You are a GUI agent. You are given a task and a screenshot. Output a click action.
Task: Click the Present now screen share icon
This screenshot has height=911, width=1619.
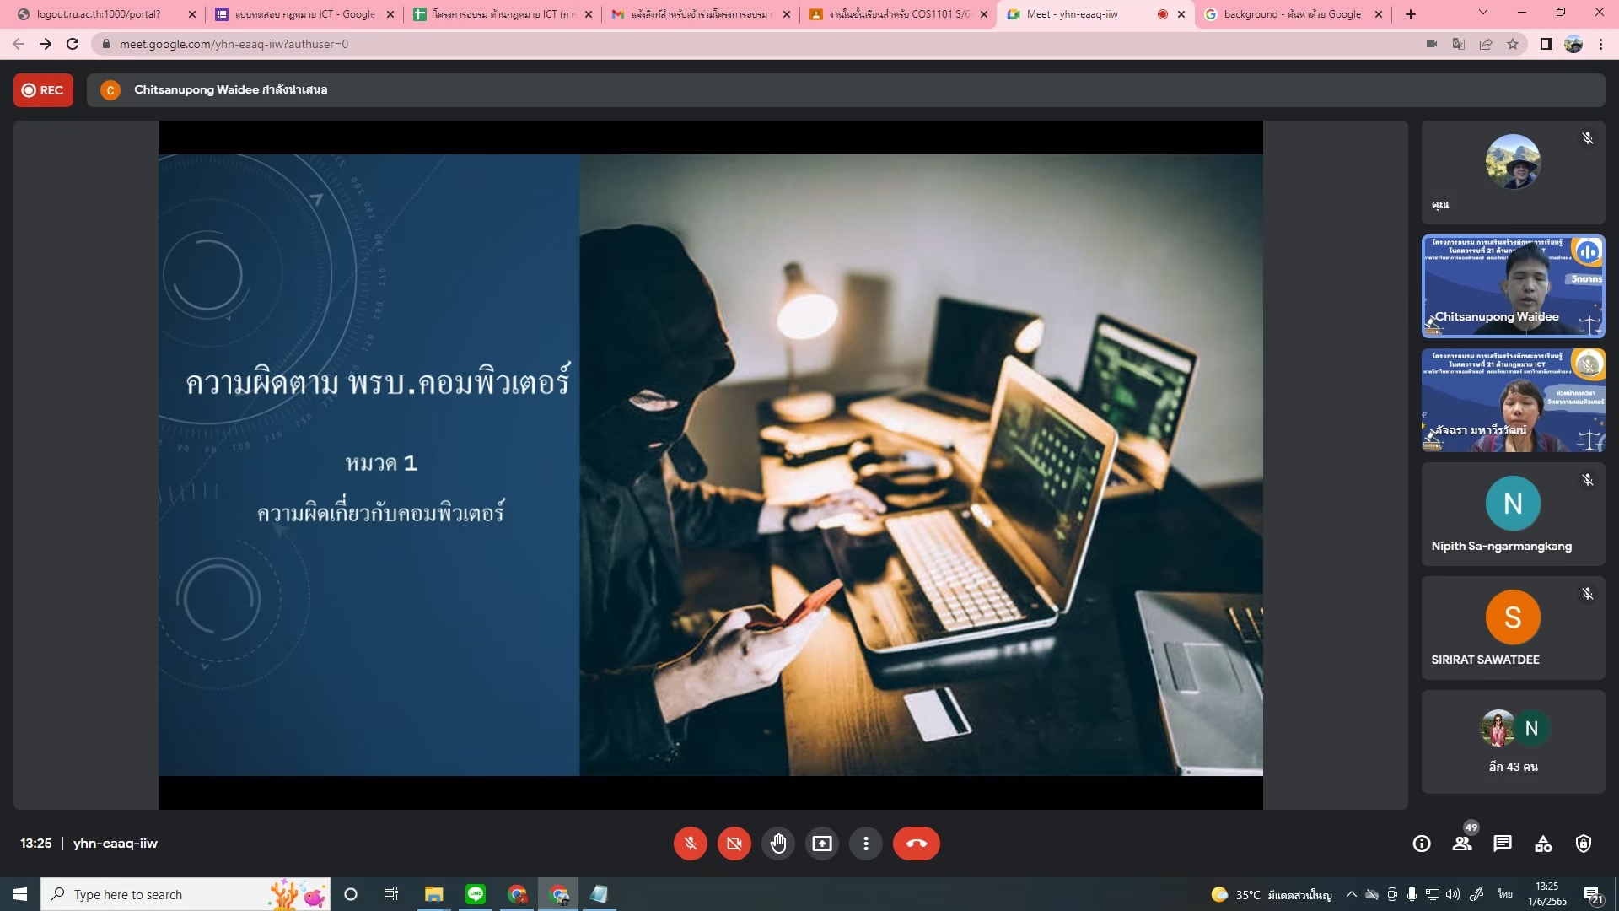pyautogui.click(x=821, y=844)
